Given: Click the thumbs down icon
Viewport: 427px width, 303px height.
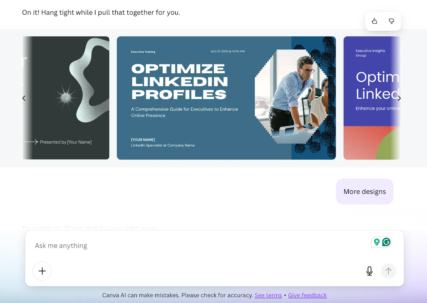Looking at the screenshot, I should (392, 21).
